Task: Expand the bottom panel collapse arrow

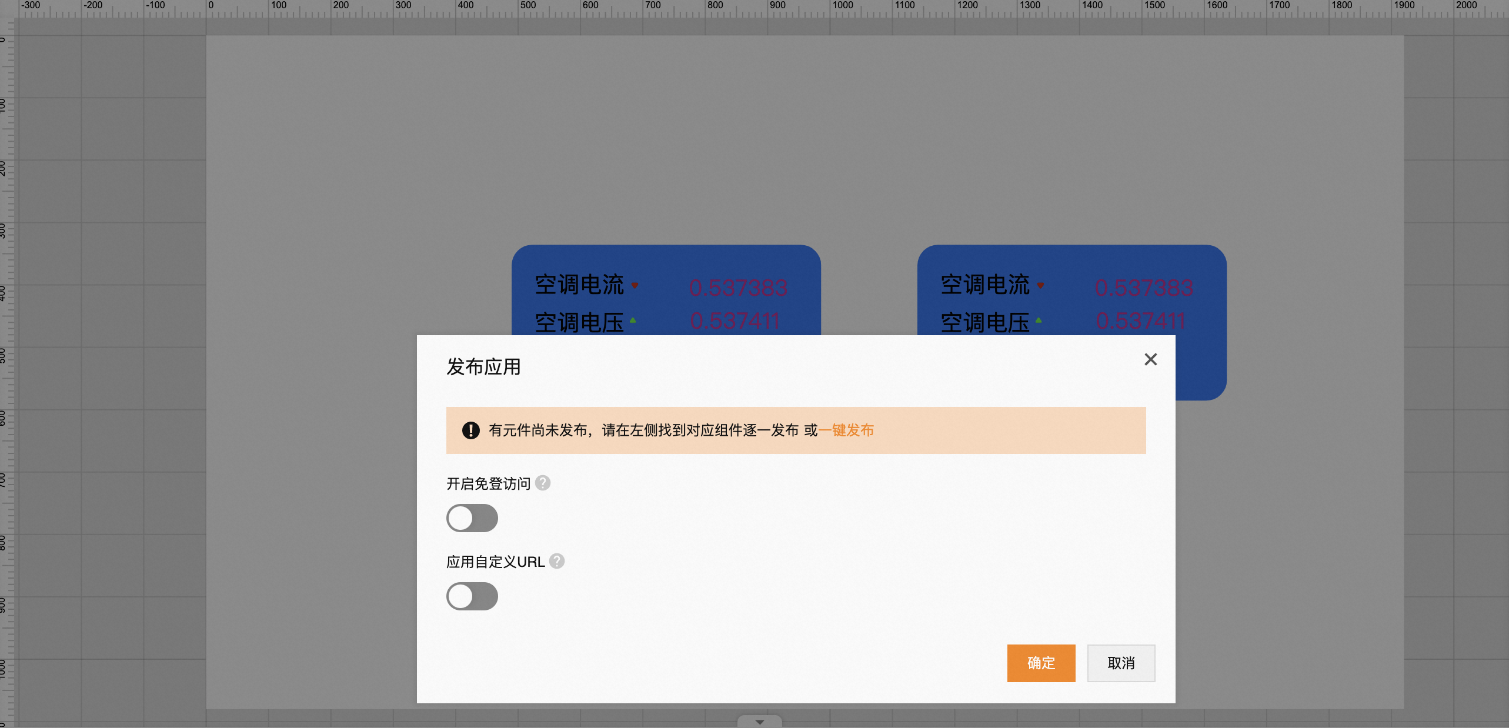Action: click(x=760, y=722)
